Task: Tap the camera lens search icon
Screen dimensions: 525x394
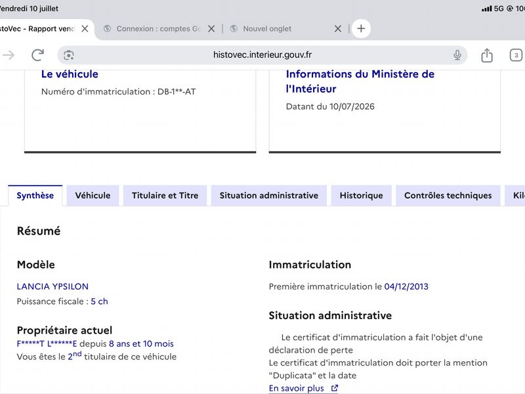Action: point(69,55)
